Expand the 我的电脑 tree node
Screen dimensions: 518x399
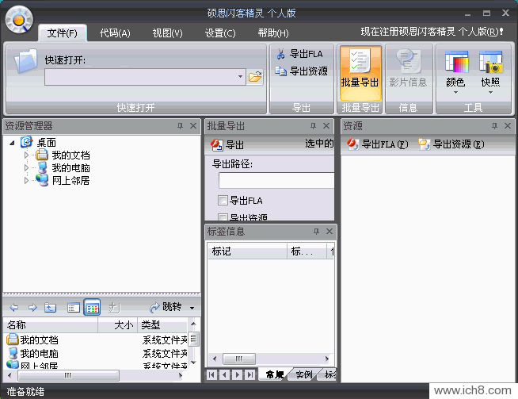(26, 167)
